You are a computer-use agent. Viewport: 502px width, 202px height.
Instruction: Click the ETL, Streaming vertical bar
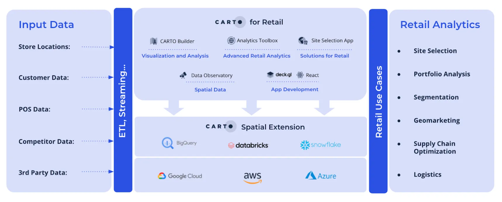(123, 100)
